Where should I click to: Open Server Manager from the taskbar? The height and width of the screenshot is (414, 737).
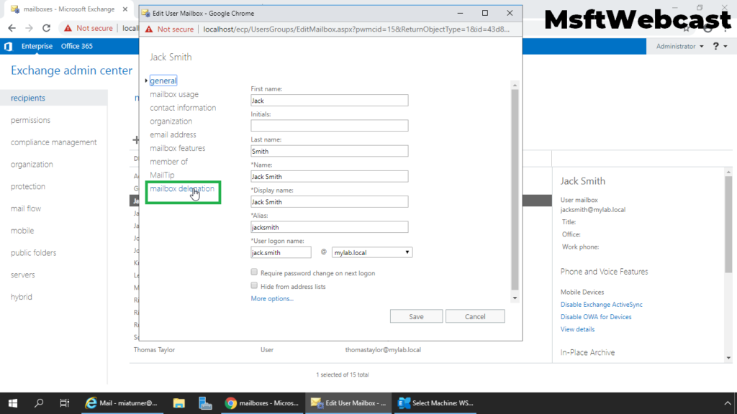[205, 402]
